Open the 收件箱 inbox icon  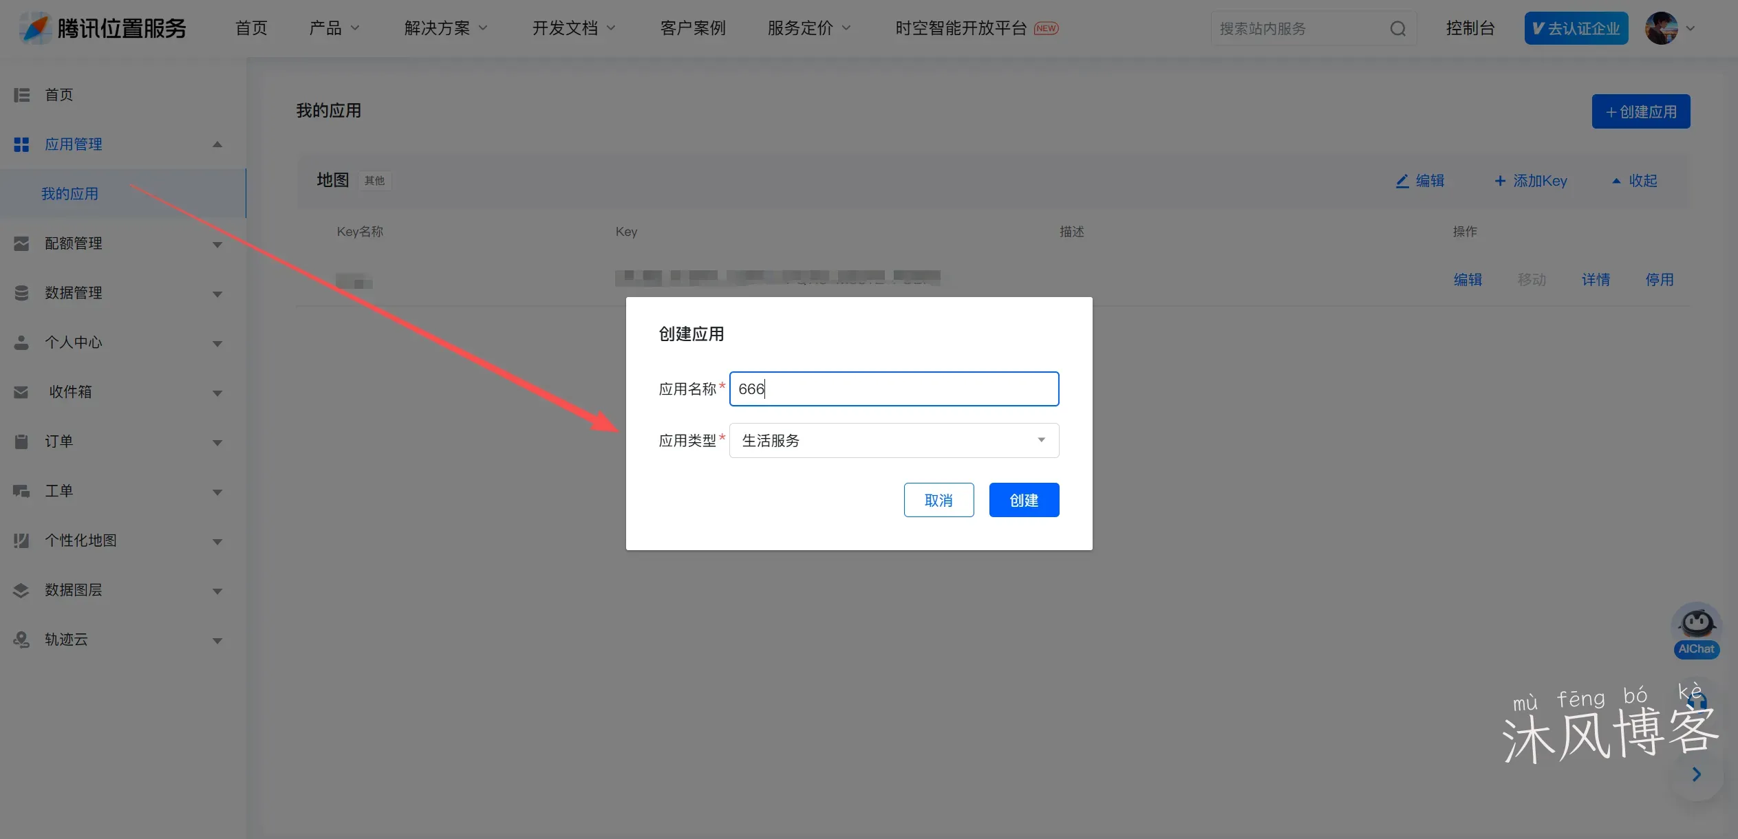[x=21, y=391]
